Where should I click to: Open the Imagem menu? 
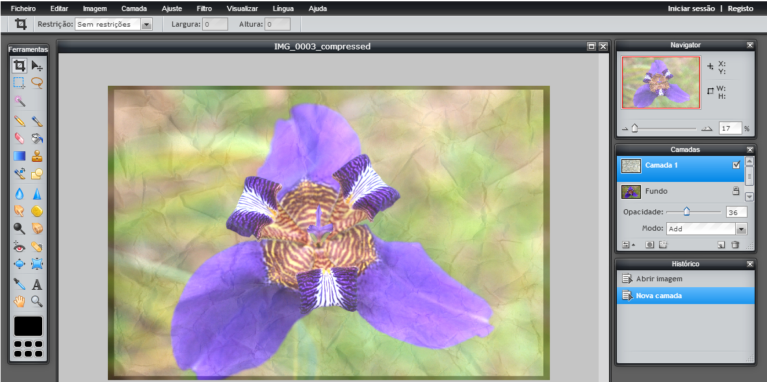point(95,8)
